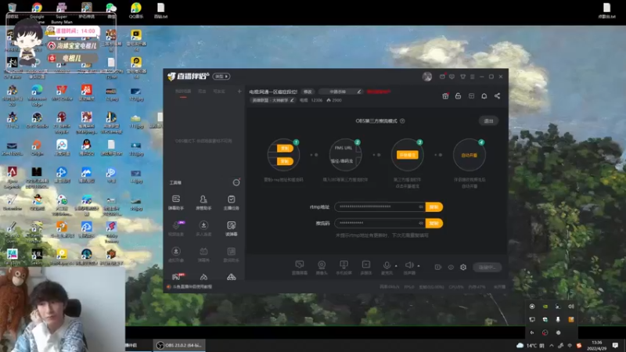Viewport: 626px width, 352px height.
Task: Click the phone screen-cast icon in bottom toolbar
Action: point(344,268)
